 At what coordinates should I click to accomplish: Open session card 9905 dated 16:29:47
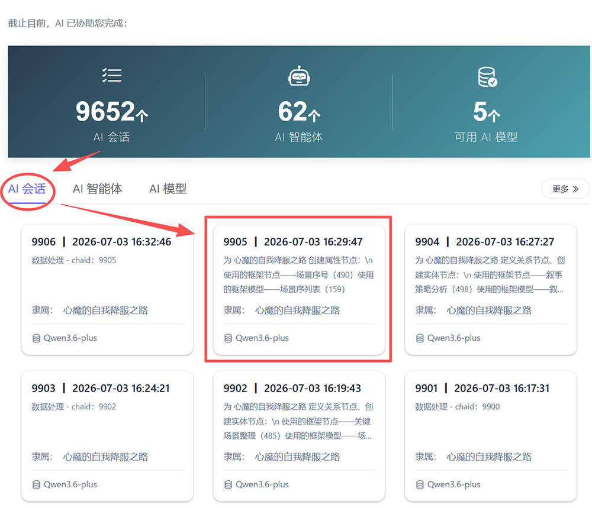coord(299,289)
